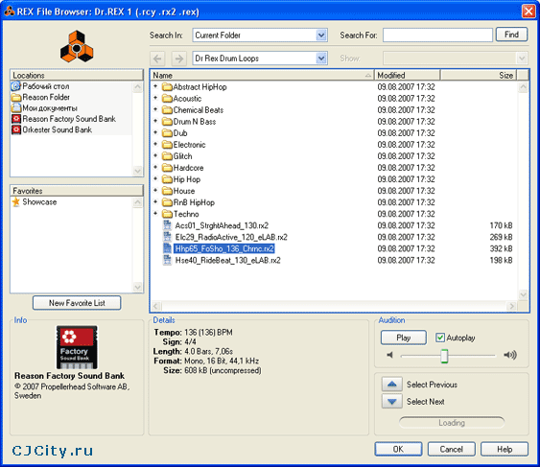Click the Acs01_StrghtAhead_130.rx2 file icon

(x=167, y=225)
